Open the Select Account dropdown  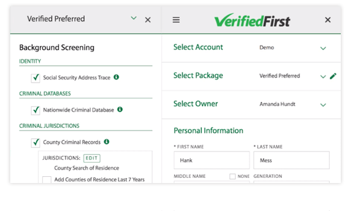click(323, 48)
